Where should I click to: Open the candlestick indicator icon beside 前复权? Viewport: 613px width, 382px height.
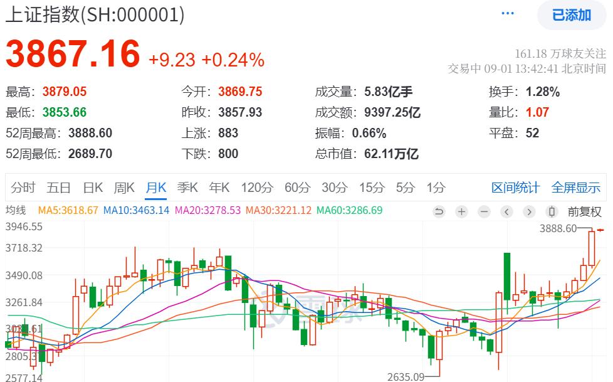tap(552, 212)
